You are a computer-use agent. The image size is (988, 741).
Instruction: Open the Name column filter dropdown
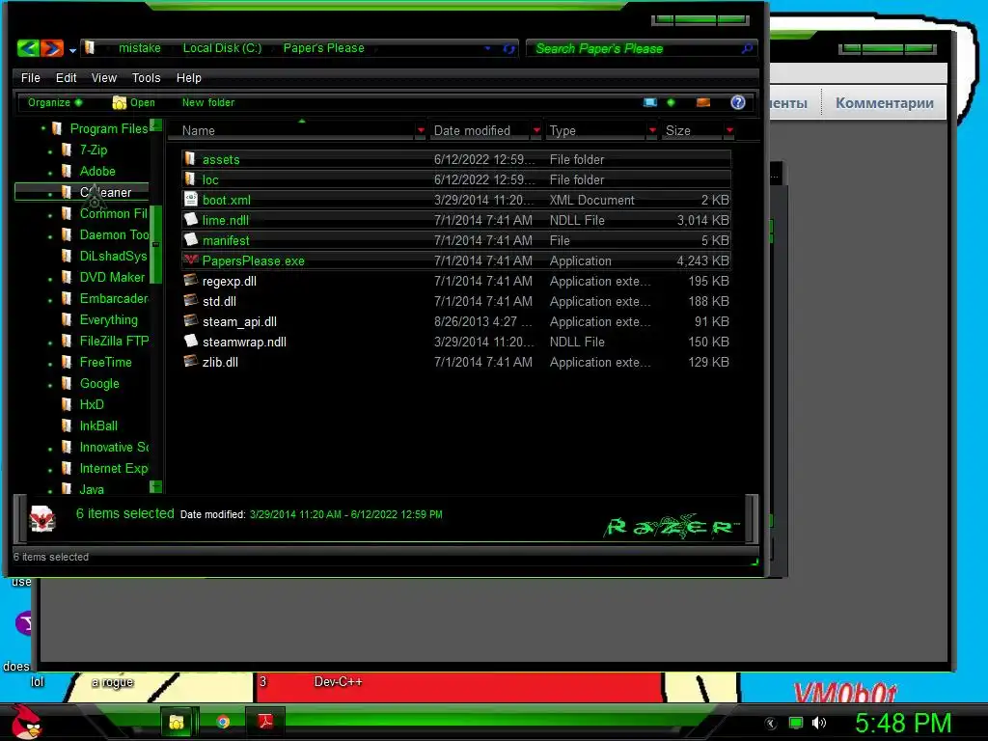tap(421, 130)
